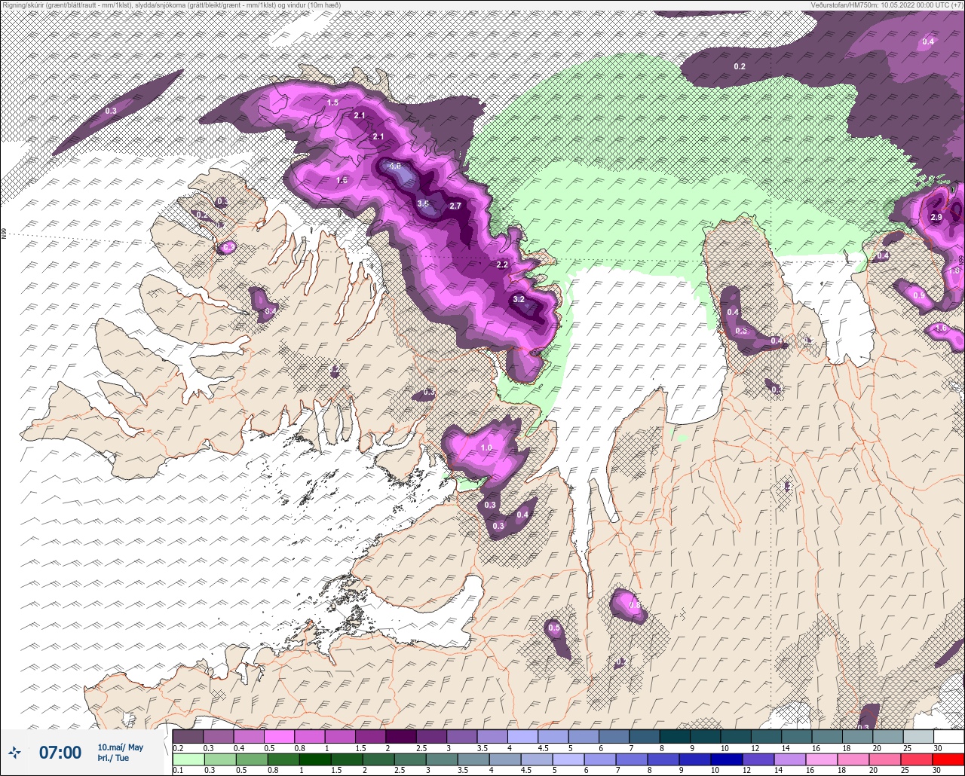The height and width of the screenshot is (776, 965).
Task: Click the compass star icon beside 07:00
Action: [14, 752]
